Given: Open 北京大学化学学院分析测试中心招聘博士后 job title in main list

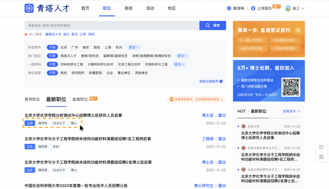Looking at the screenshot, I should point(73,115).
